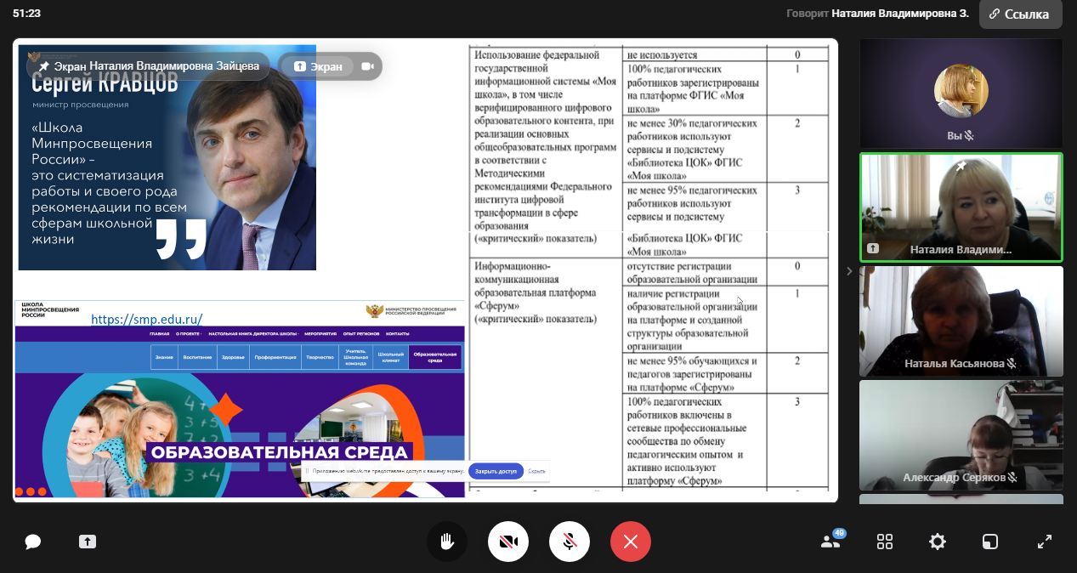Leave the call with red X button
Screen dimensions: 1077x573
pos(631,542)
